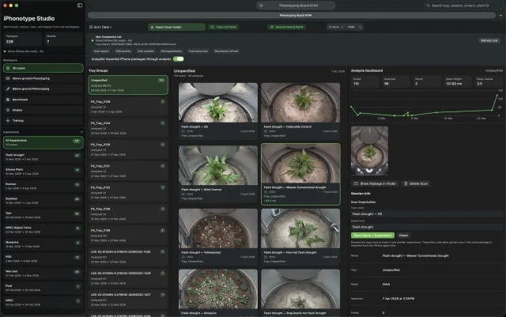Click the Models cube icon
This screenshot has height=317, width=506.
pos(8,110)
